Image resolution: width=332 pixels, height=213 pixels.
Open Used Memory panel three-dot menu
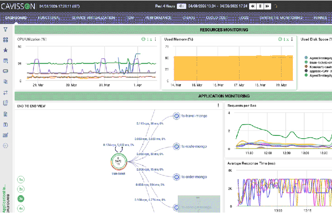click(292, 39)
